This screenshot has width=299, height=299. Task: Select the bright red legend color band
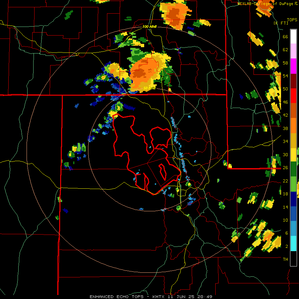click(293, 96)
